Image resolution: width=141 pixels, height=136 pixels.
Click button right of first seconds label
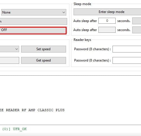point(137,21)
